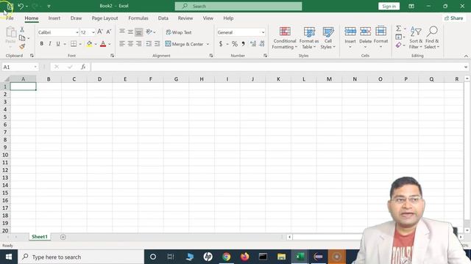Toggle Underline formatting
Screen dimensions: 471x264
pos(58,44)
